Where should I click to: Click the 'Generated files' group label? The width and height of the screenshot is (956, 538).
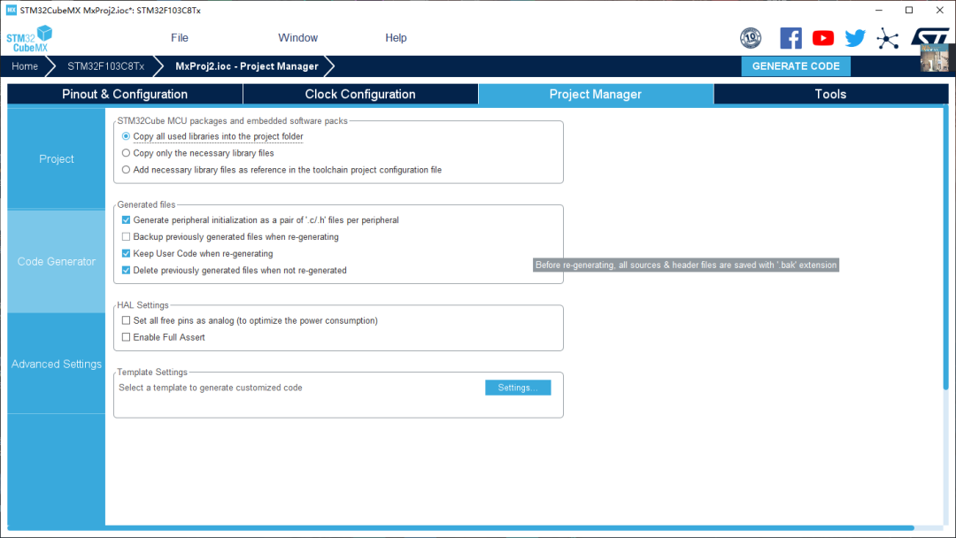tap(146, 204)
